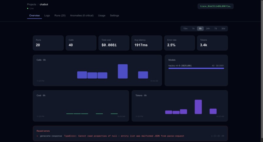Viewport: 263px width, 142px height.
Task: Click 04:50 AM label in Tokens chart
Action: click(x=220, y=116)
